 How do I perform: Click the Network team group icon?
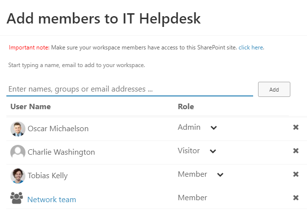pyautogui.click(x=17, y=198)
